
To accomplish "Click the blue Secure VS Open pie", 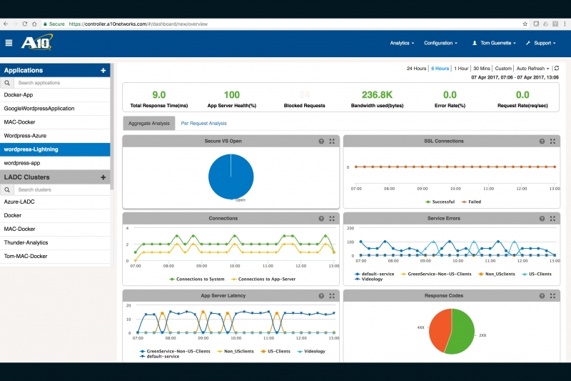I will (x=231, y=177).
